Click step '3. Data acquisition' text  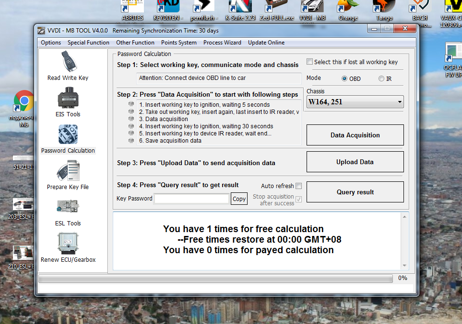pos(164,119)
